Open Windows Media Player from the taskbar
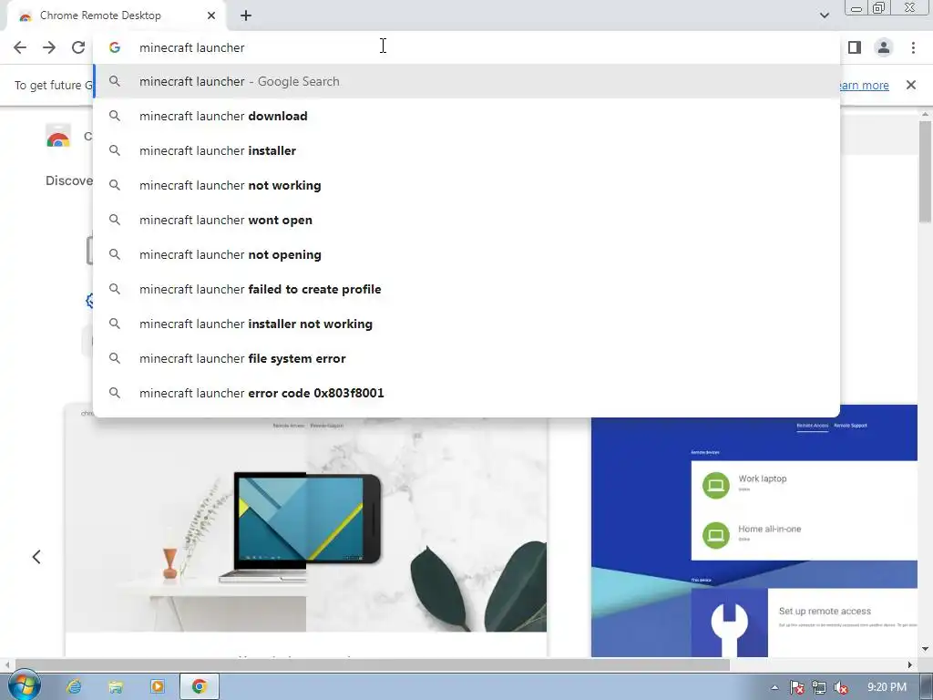The image size is (933, 700). 157,687
